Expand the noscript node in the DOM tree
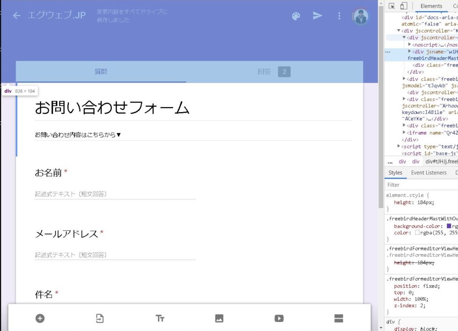458x331 pixels. point(410,45)
